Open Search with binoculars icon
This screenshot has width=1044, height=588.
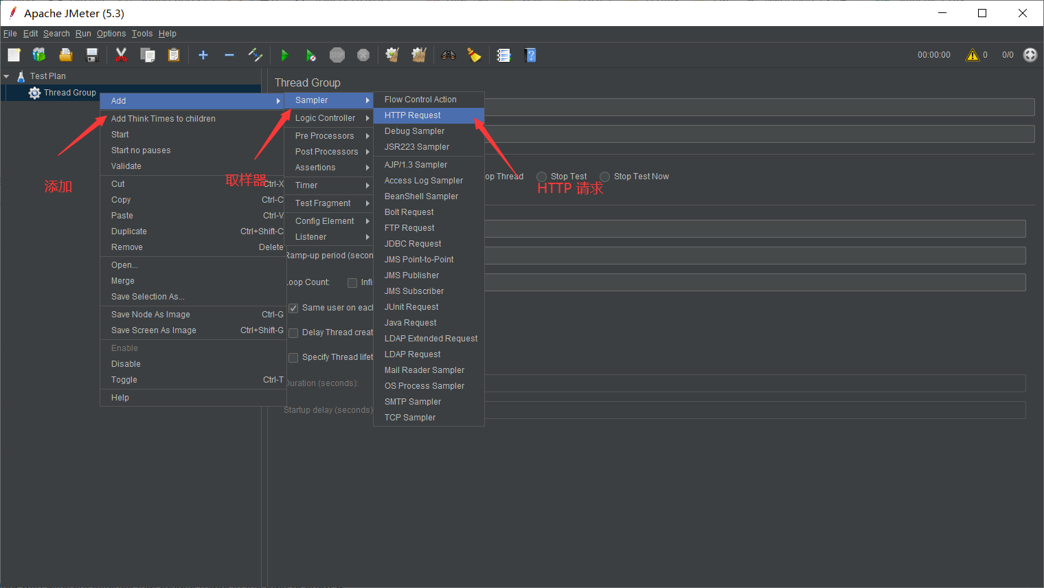(x=449, y=55)
